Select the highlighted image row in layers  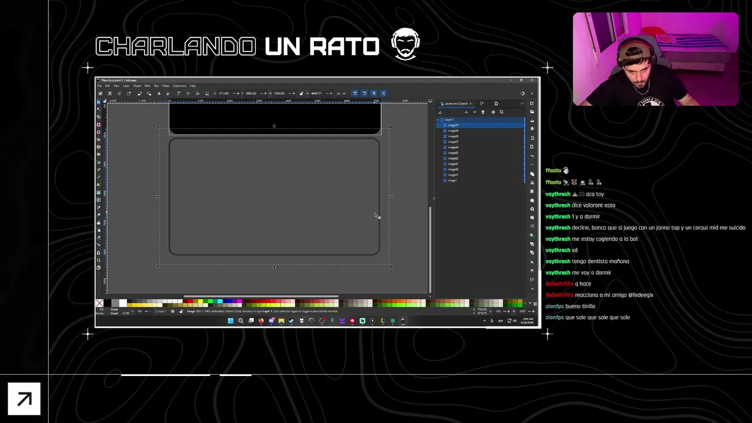pos(481,125)
